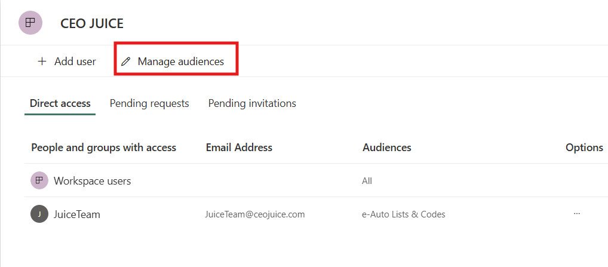Image resolution: width=608 pixels, height=267 pixels.
Task: Open the more options ellipsis for JuiceTeam
Action: 576,213
